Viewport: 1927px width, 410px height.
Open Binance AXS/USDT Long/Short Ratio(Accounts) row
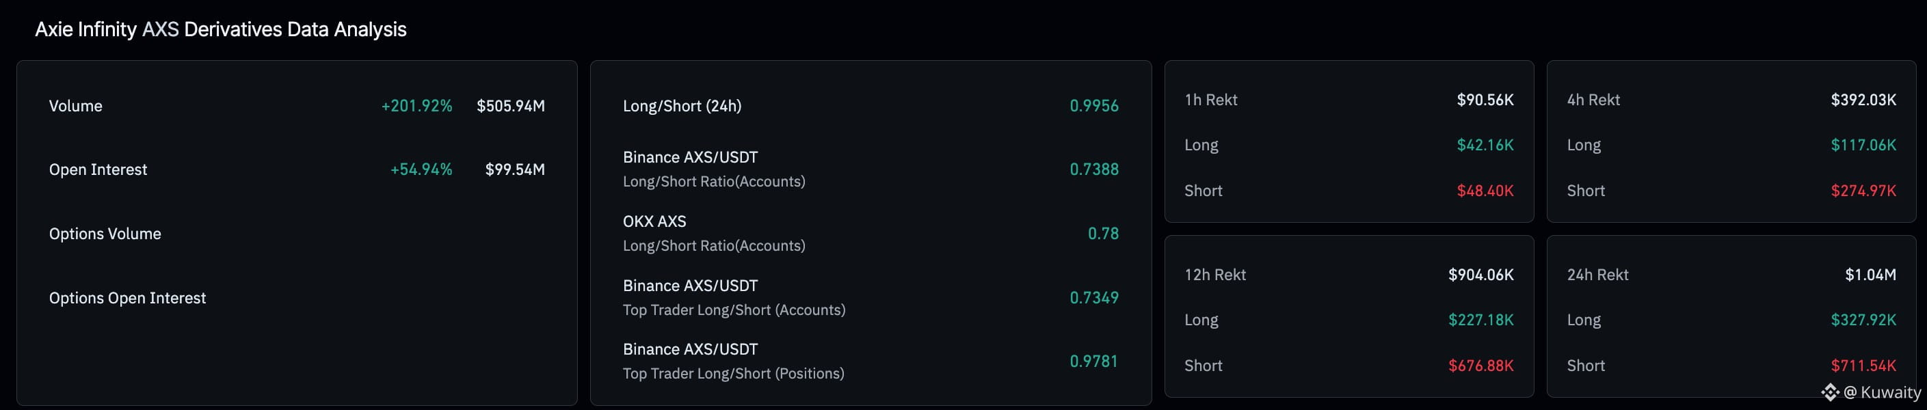point(714,169)
